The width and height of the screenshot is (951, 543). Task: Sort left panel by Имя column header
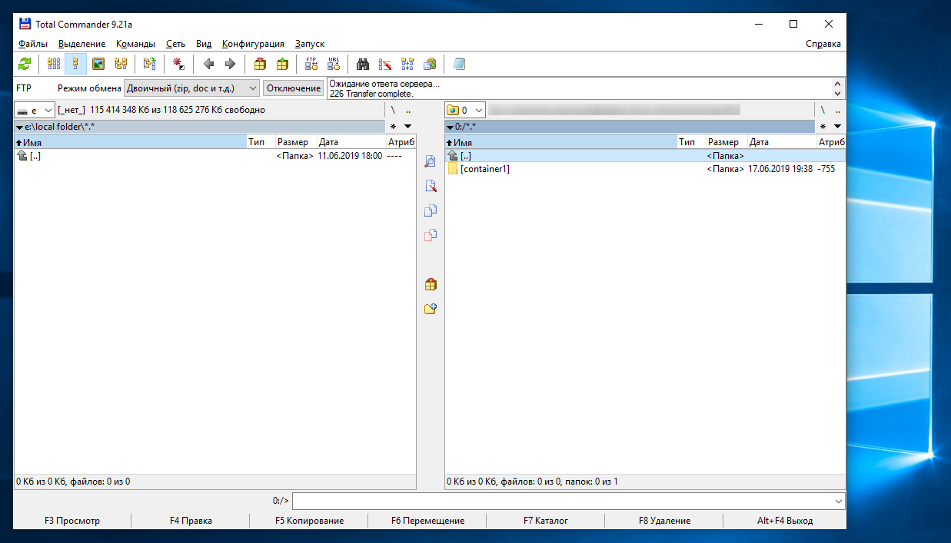[130, 142]
